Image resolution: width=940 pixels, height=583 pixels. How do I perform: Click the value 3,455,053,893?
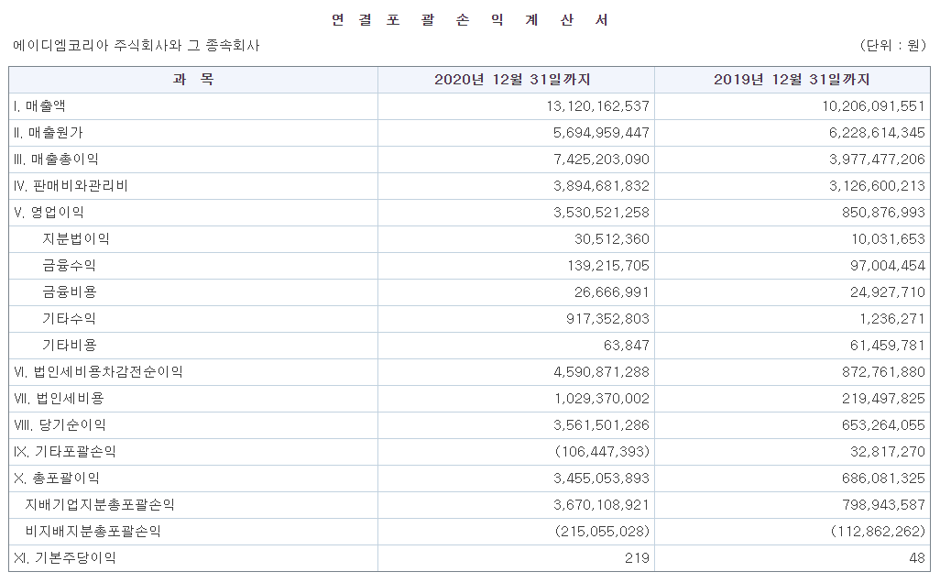[601, 478]
